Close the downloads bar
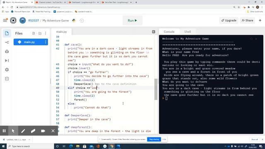 (263, 139)
